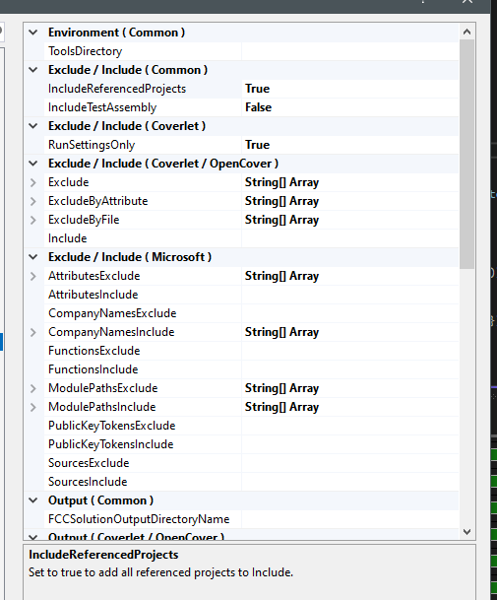Click the True value of RunSettingsOnly
Viewport: 497px width, 600px height.
[257, 145]
